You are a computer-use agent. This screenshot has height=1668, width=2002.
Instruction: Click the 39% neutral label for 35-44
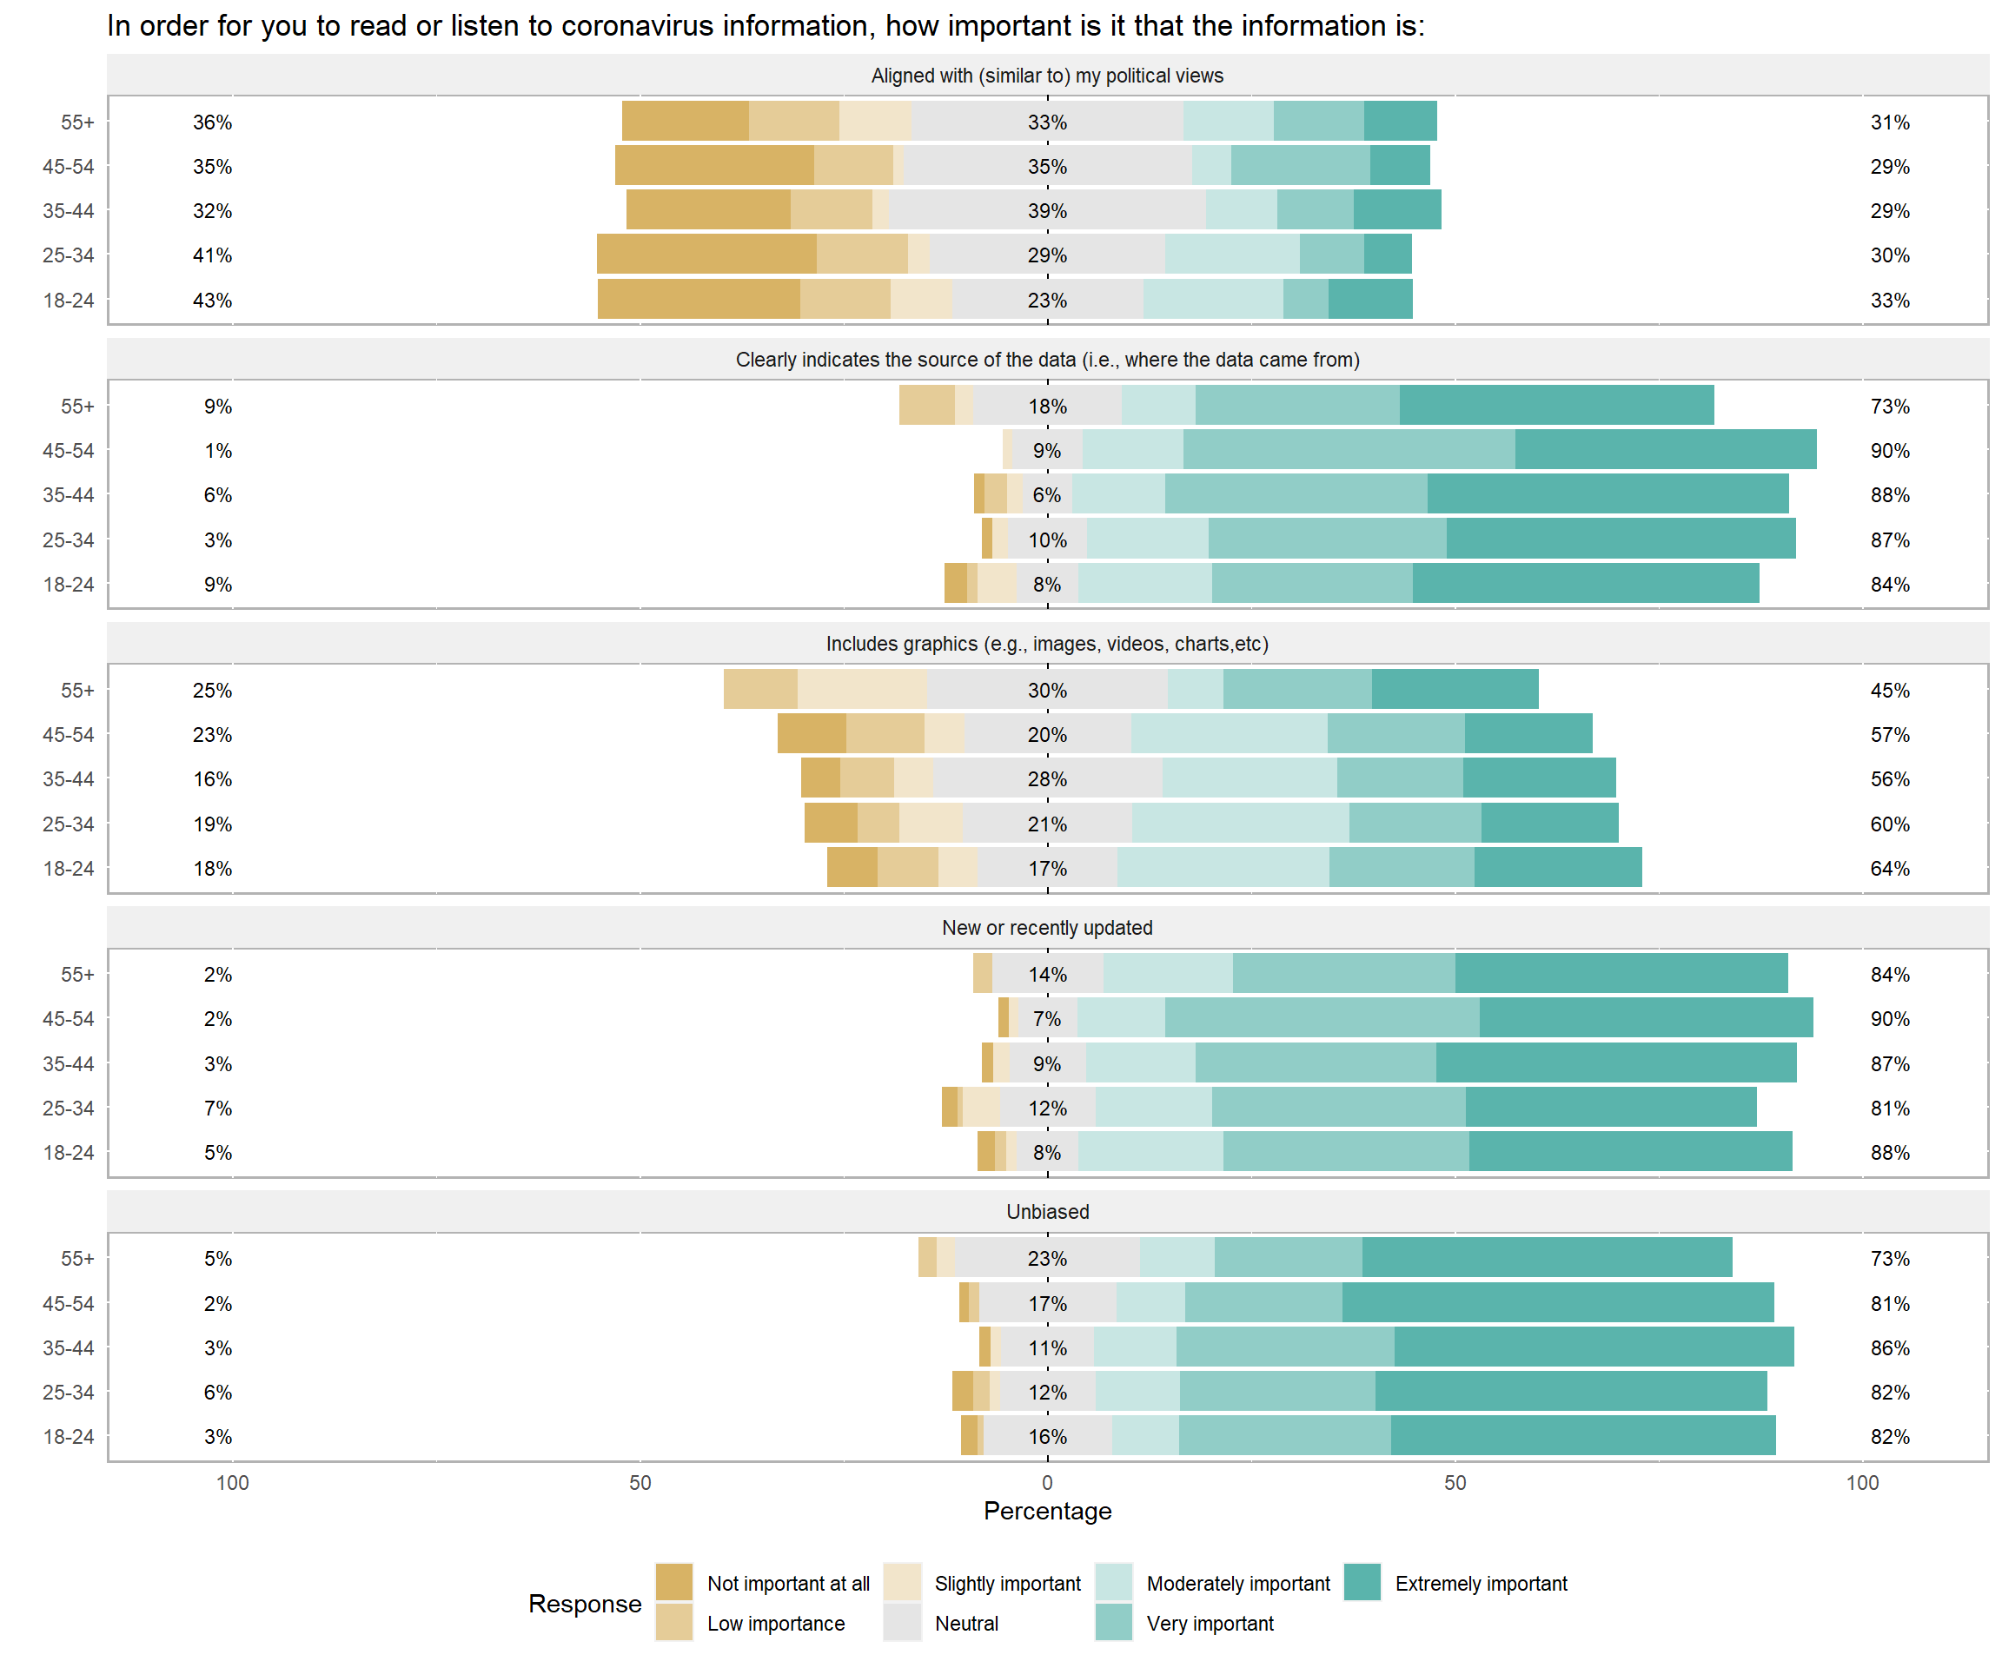point(1047,210)
